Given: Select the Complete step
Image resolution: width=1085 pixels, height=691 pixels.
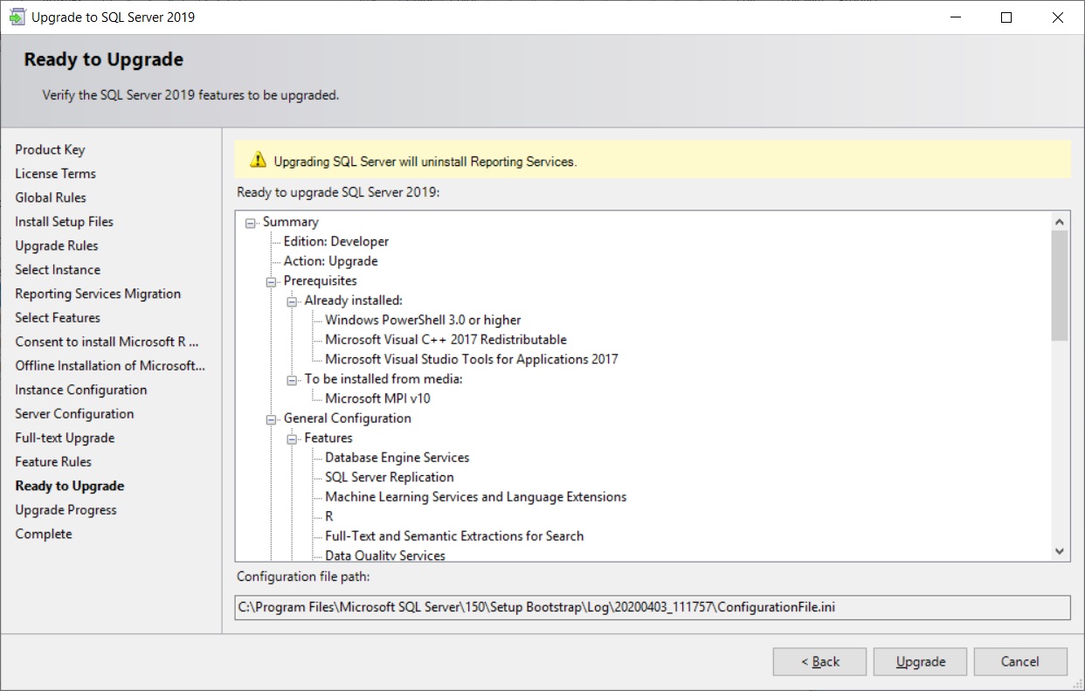Looking at the screenshot, I should tap(44, 534).
